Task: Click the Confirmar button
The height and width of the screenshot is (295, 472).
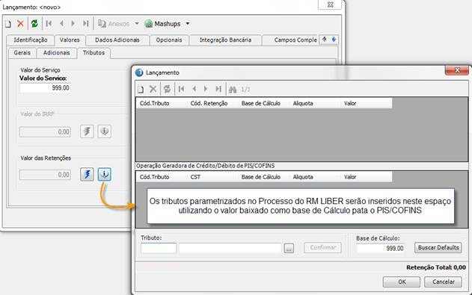Action: pos(322,247)
